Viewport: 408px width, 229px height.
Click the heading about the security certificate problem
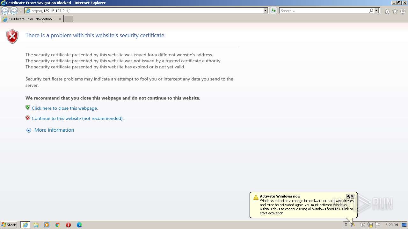pyautogui.click(x=95, y=35)
